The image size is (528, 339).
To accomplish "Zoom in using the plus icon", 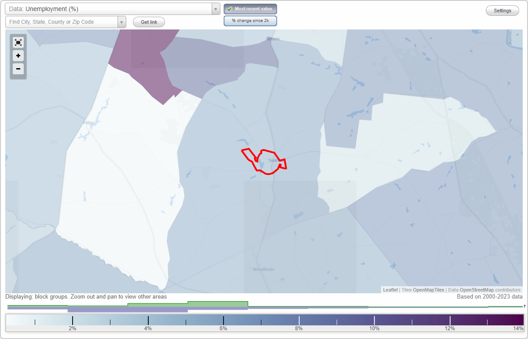I will click(18, 56).
